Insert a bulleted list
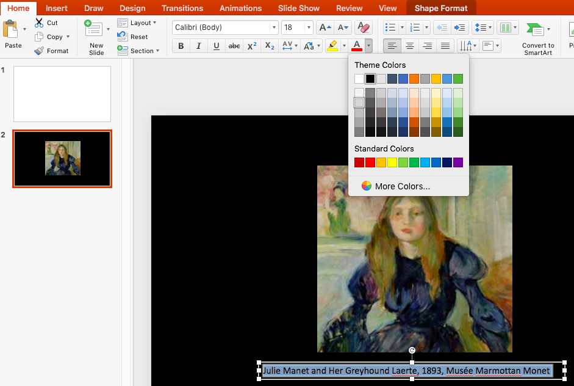 click(390, 27)
